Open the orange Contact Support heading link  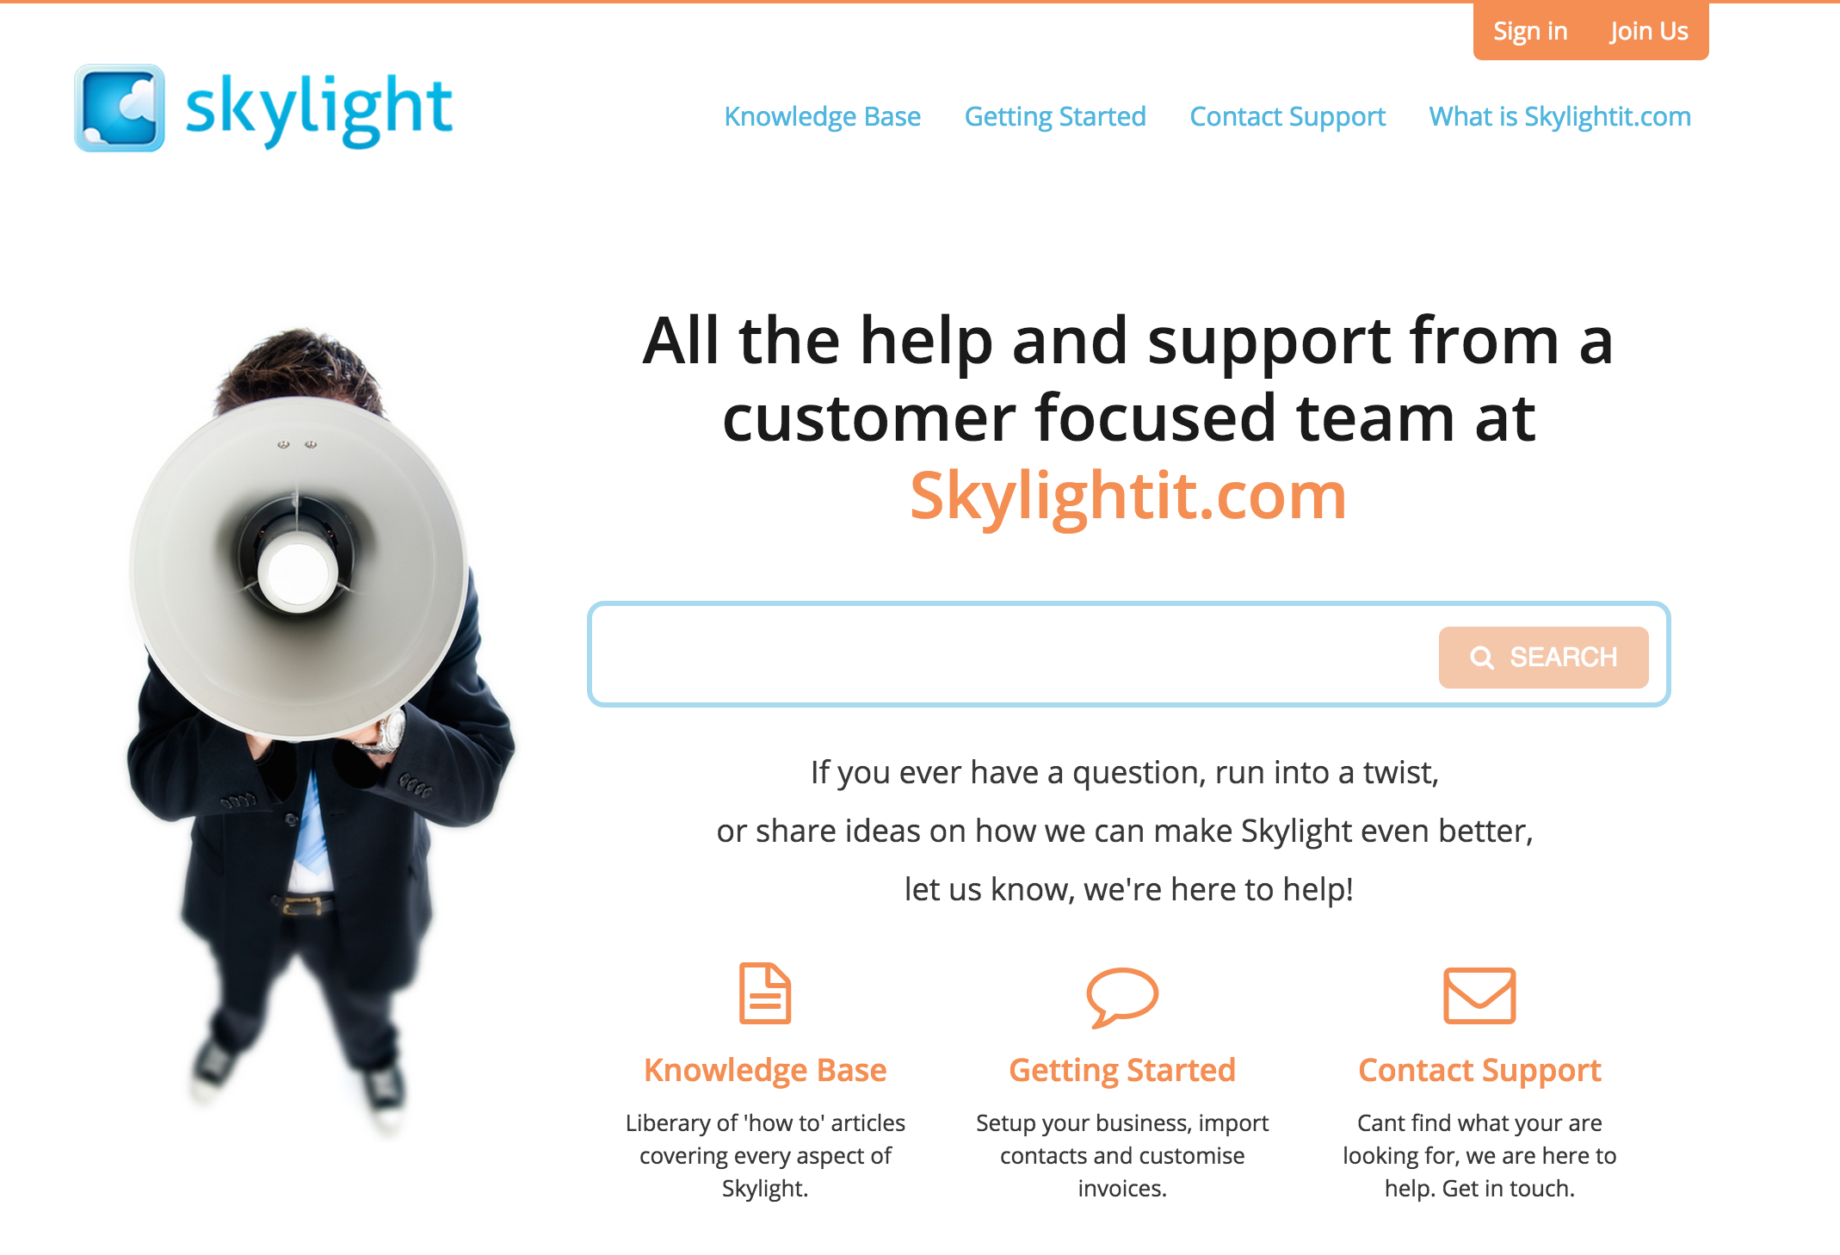[1479, 1070]
